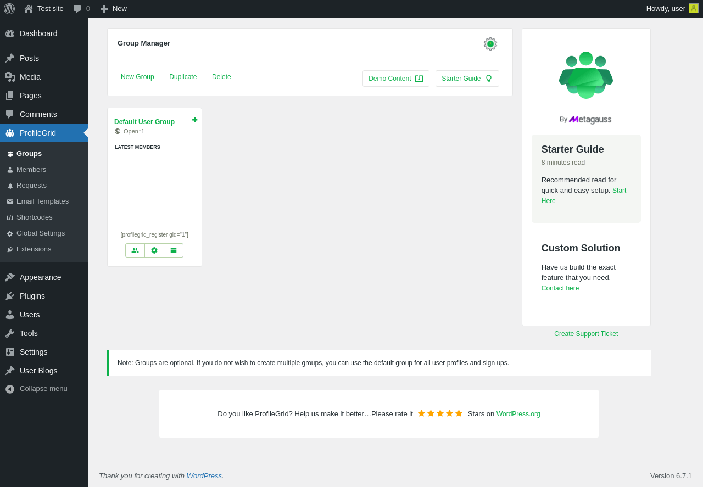Click the Starter Guide button with the bulb icon

467,79
